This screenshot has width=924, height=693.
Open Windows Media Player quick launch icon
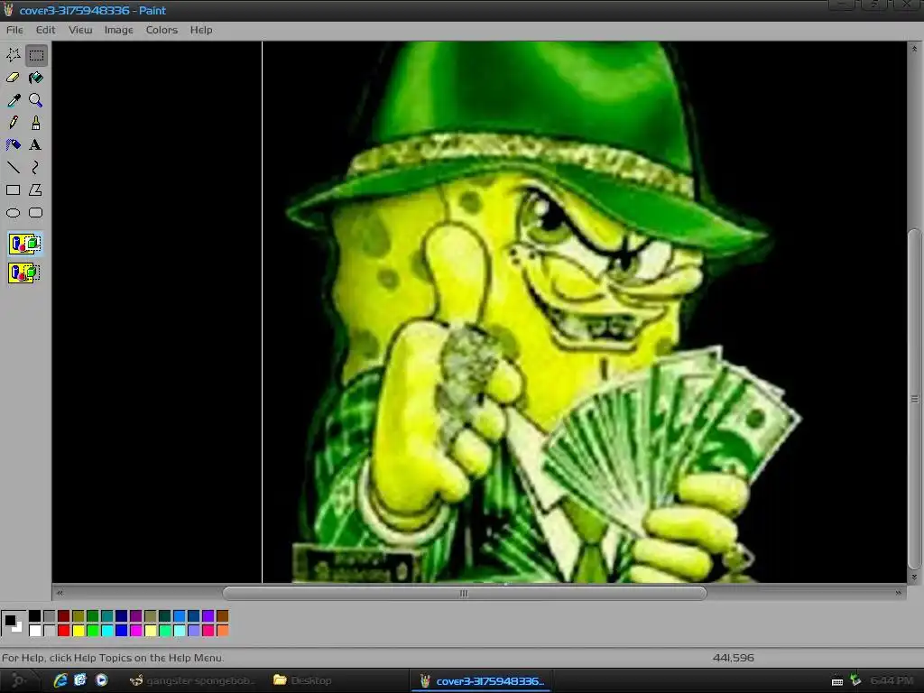point(101,680)
